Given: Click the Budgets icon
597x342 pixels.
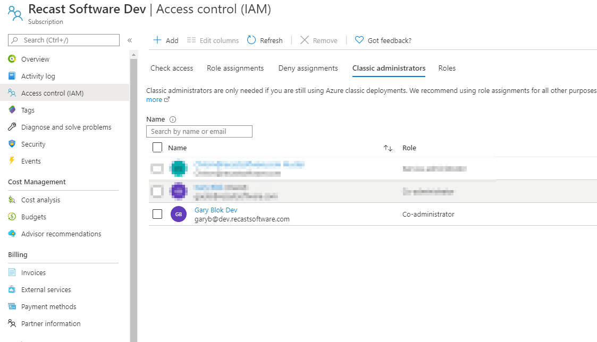Looking at the screenshot, I should point(12,217).
